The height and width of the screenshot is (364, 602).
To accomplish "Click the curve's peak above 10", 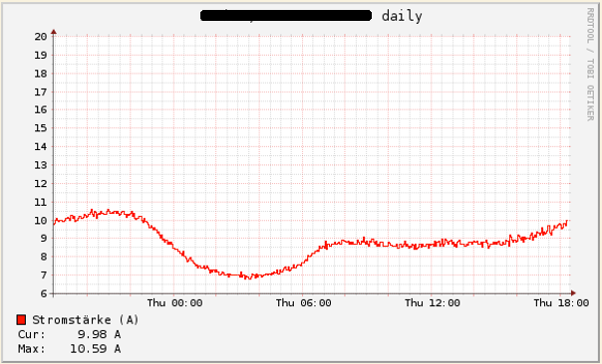I will (x=92, y=211).
